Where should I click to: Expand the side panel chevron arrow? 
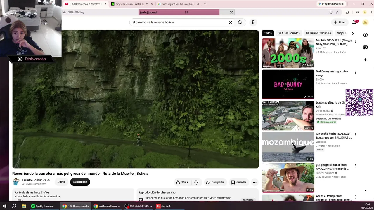365,191
